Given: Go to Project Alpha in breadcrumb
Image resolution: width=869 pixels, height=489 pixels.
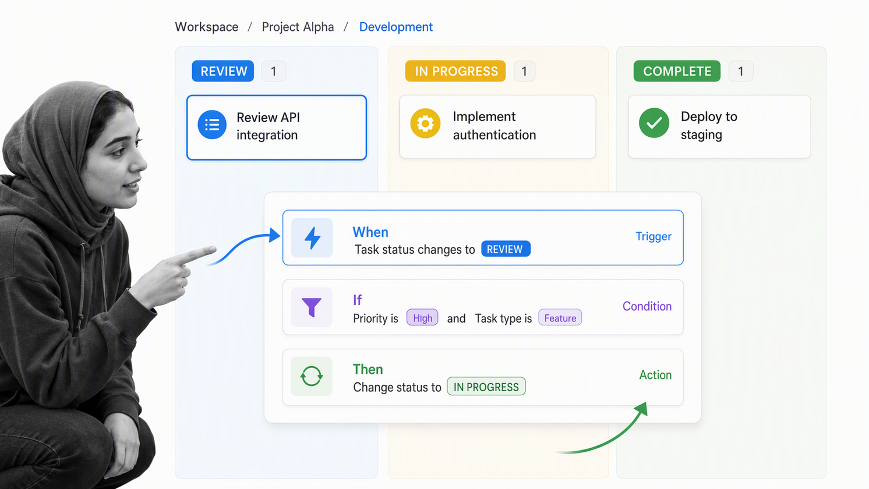Looking at the screenshot, I should click(x=298, y=27).
